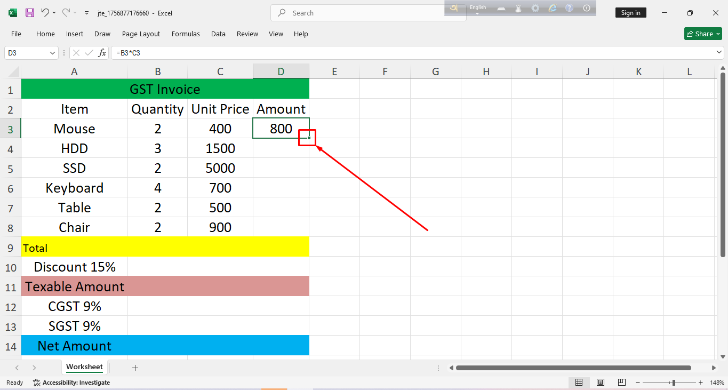
Task: Open Customize Quick Access Toolbar dropdown
Action: 87,13
